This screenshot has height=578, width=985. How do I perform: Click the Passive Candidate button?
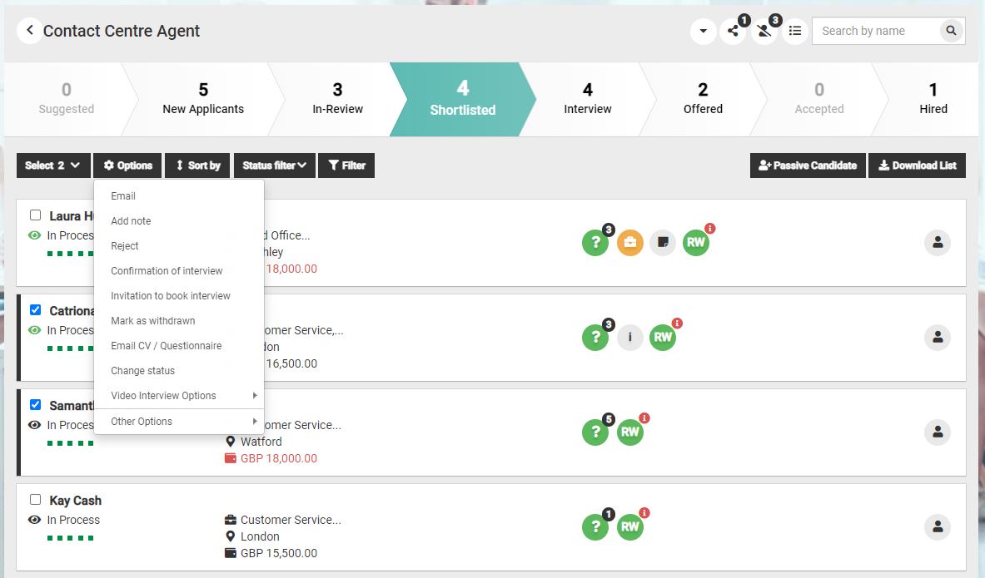808,165
